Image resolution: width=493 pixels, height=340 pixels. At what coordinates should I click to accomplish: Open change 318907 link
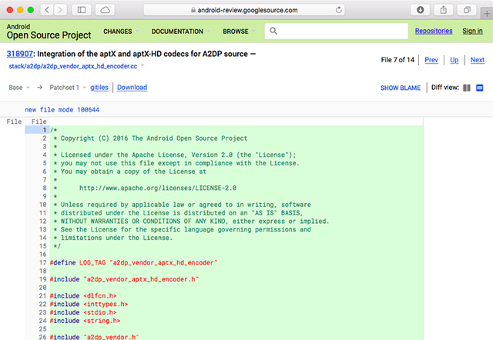point(19,54)
